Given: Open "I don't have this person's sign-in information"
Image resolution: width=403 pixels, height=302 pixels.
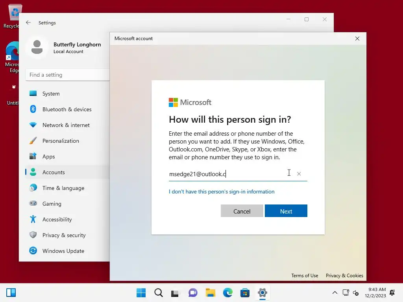Looking at the screenshot, I should (x=222, y=192).
